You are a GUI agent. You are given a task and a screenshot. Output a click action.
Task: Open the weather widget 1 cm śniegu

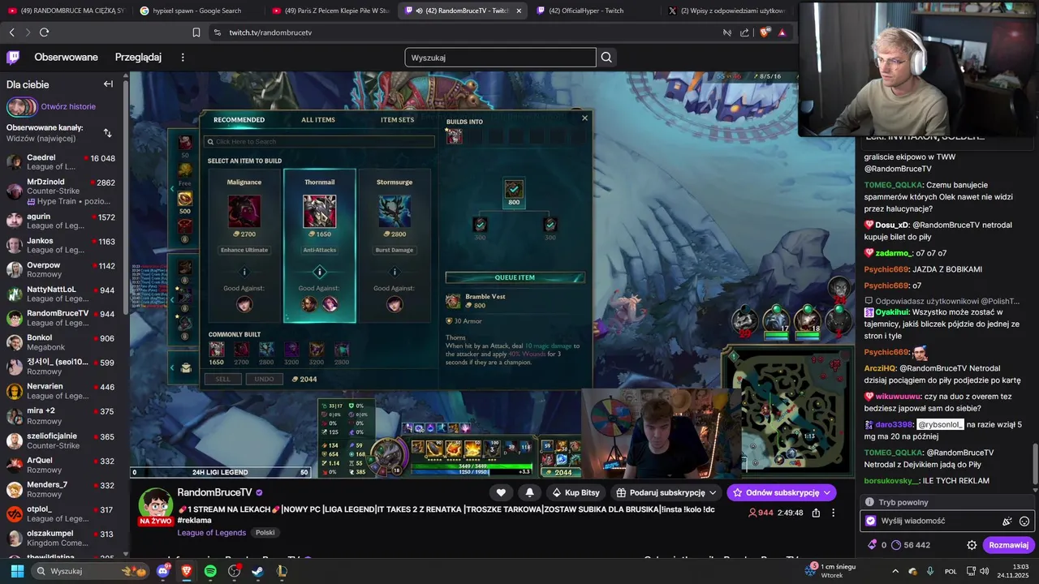830,571
